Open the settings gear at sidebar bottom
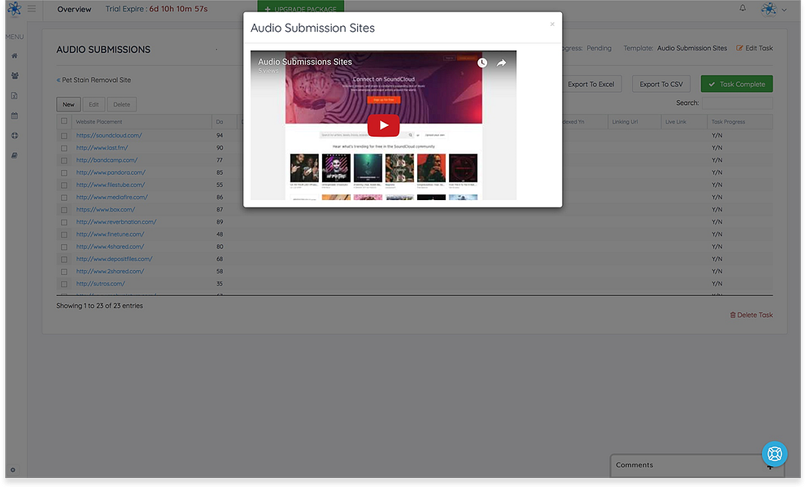806x488 pixels. (13, 469)
